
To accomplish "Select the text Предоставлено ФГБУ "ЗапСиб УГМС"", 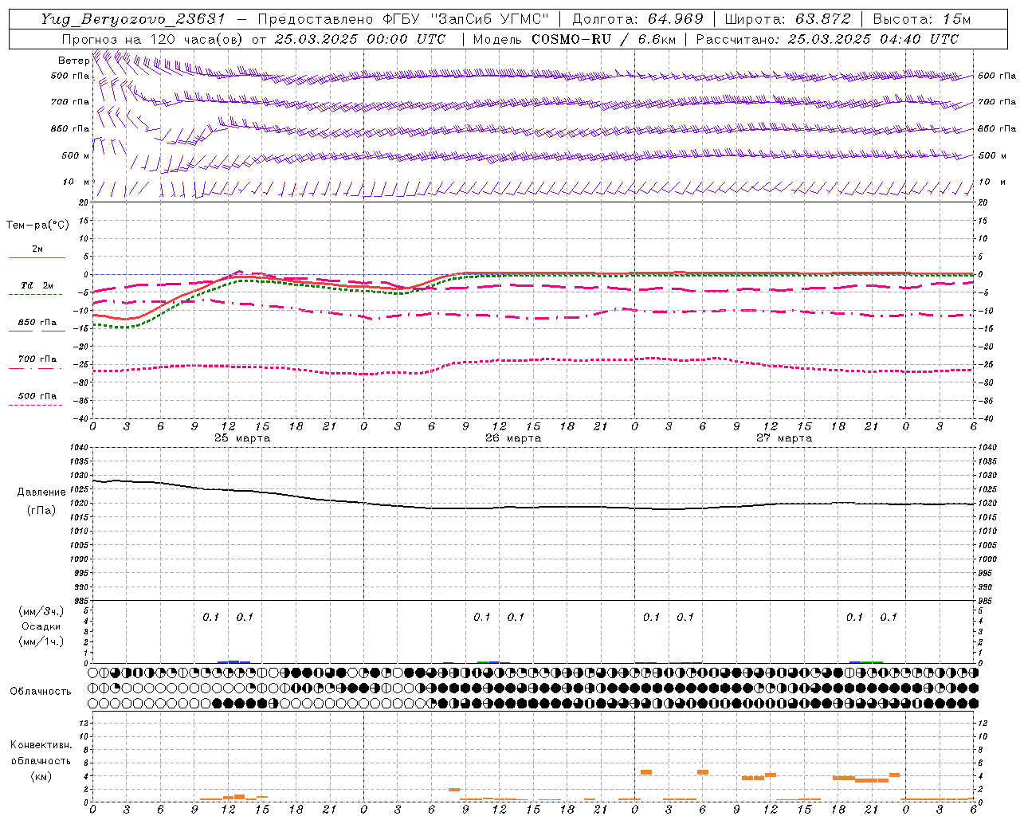I will pos(403,19).
